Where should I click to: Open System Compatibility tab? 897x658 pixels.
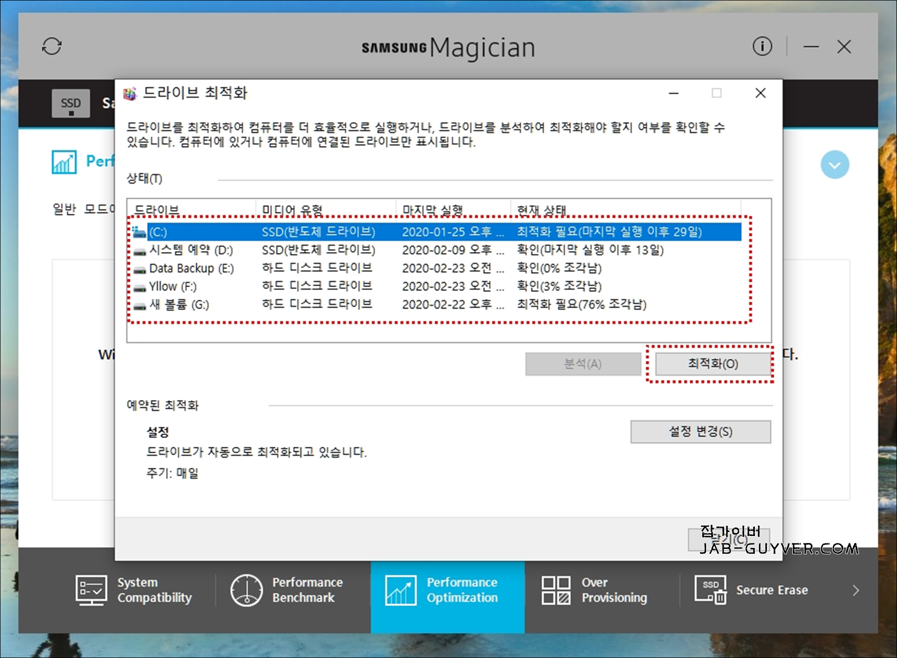(x=135, y=590)
